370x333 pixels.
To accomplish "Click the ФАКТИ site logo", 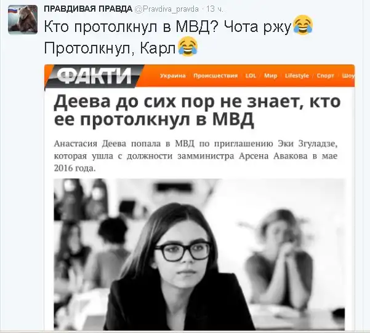I will tap(94, 76).
